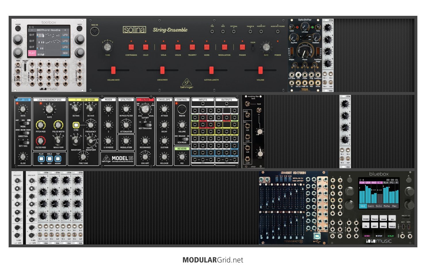Image resolution: width=426 pixels, height=266 pixels.
Task: Click the bluebox micro SD slot
Action: (406, 218)
